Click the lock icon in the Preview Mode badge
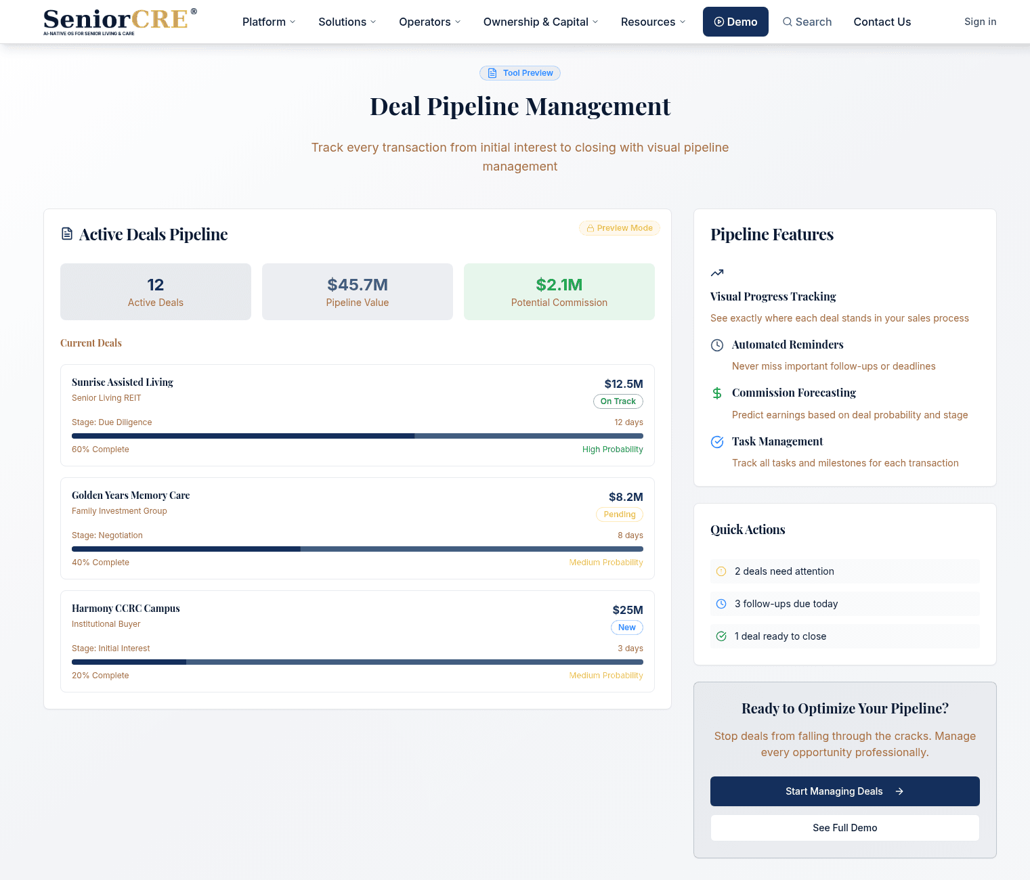The height and width of the screenshot is (880, 1030). [591, 228]
